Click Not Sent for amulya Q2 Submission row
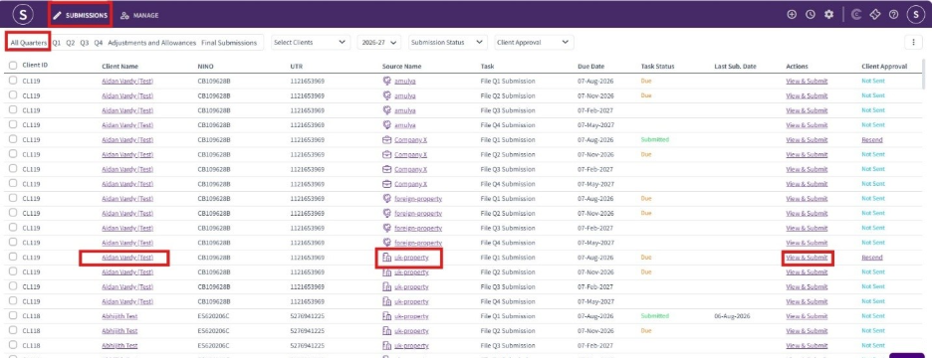 (x=873, y=95)
